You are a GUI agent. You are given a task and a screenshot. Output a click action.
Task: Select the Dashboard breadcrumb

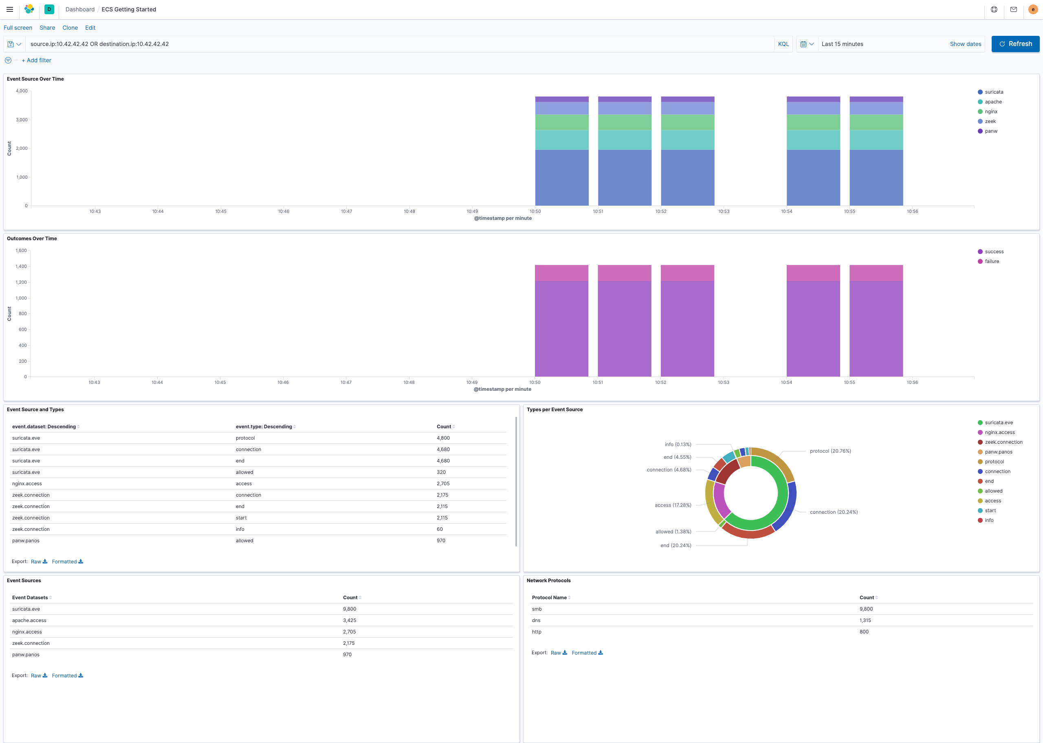(80, 9)
